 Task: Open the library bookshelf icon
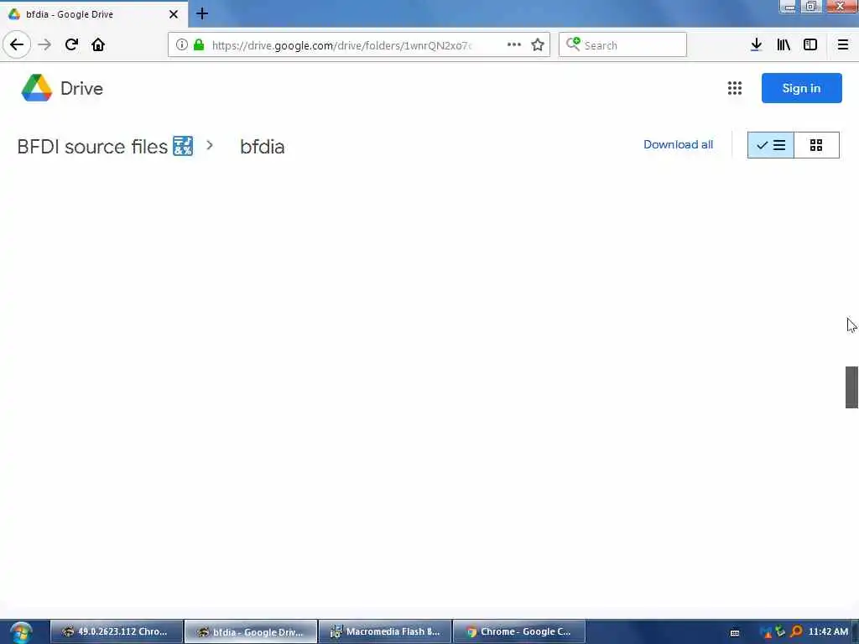point(784,45)
